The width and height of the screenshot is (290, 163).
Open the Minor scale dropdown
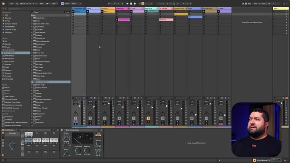[77, 4]
